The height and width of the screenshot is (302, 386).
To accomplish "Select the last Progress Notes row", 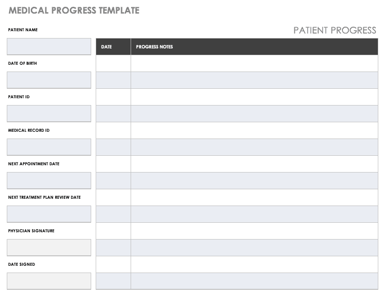I will coord(254,281).
